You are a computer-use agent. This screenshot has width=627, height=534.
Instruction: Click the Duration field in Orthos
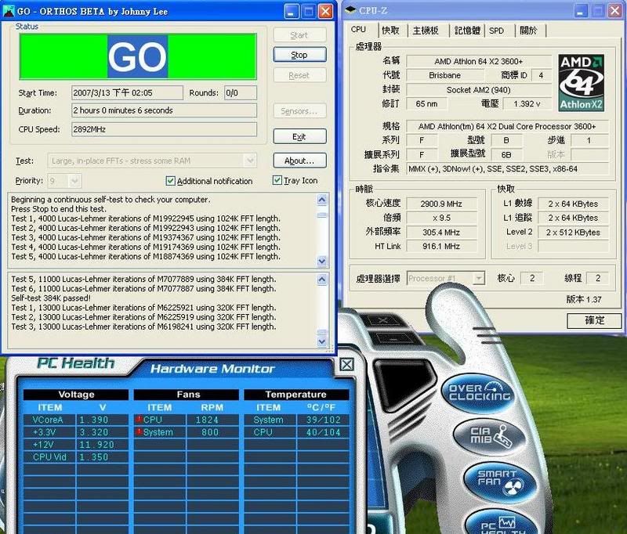tap(164, 110)
